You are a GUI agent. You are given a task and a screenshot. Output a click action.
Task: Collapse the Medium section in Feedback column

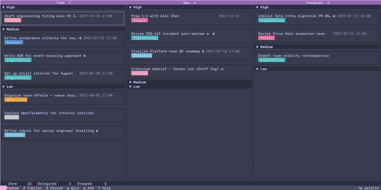click(257, 47)
